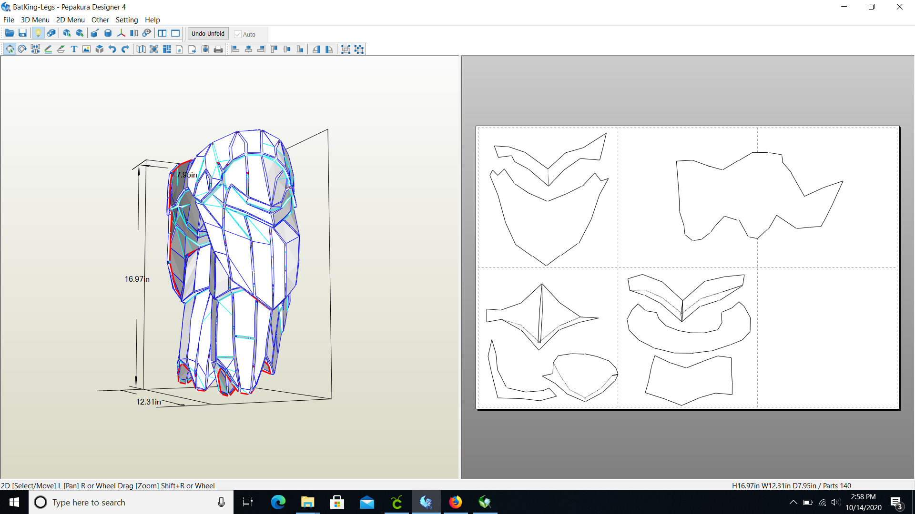Screen dimensions: 915x514
Task: Open the Setting menu
Action: point(126,20)
